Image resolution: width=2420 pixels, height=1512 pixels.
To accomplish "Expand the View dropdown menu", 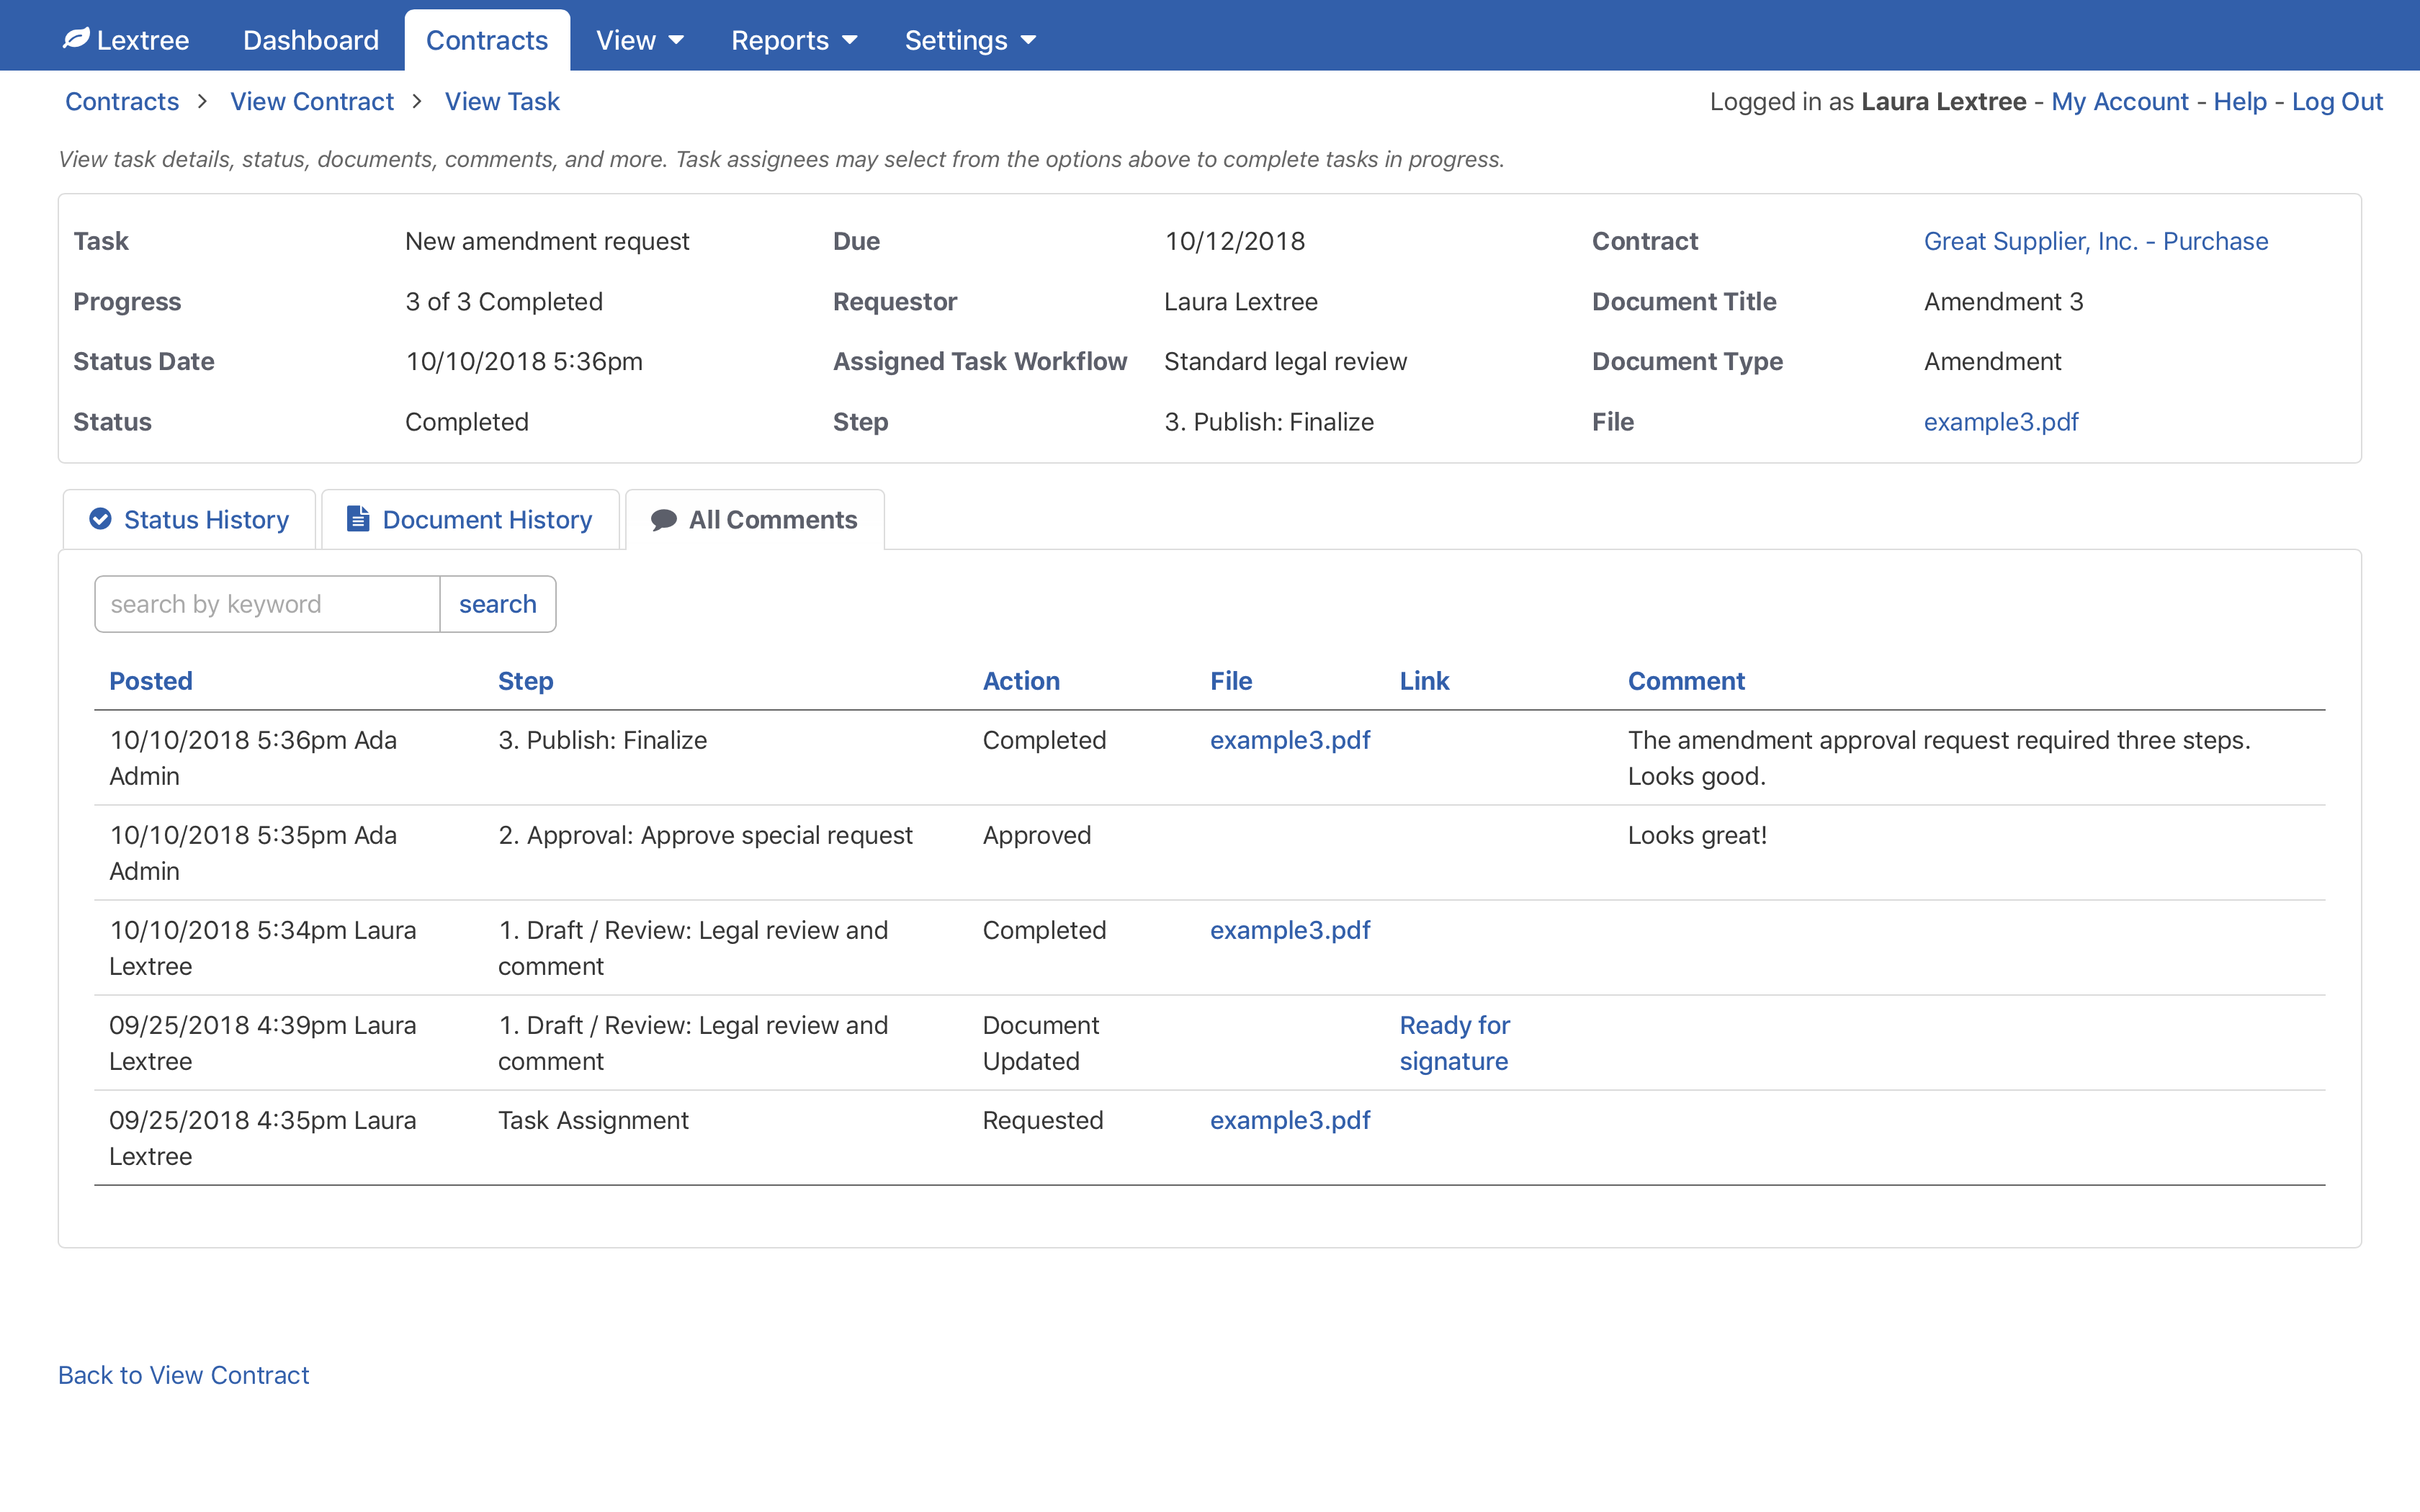I will coord(640,40).
